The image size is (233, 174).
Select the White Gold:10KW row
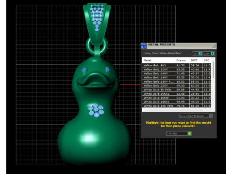click(x=177, y=98)
